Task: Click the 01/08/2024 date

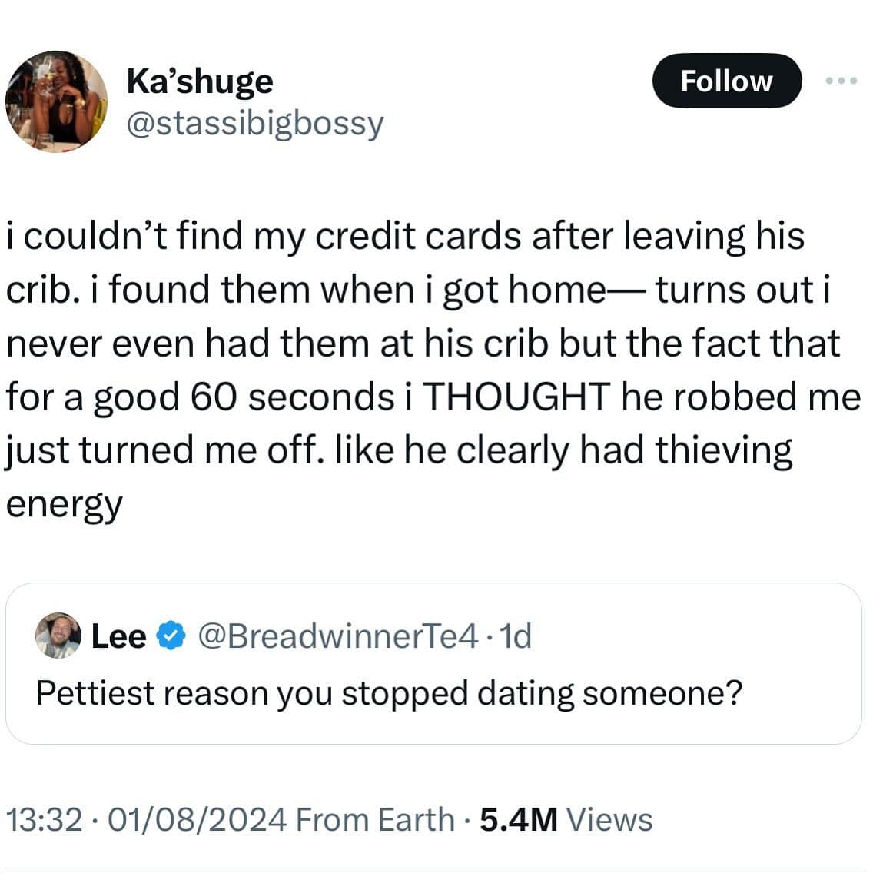Action: pos(198,820)
